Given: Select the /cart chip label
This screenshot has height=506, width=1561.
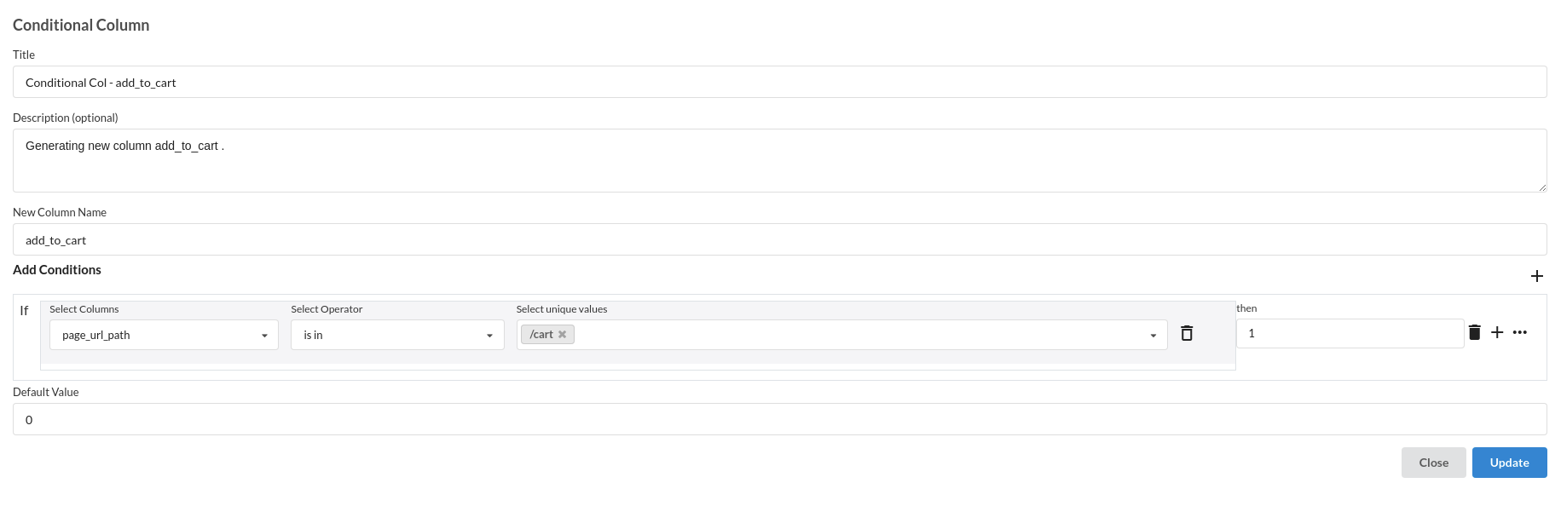Looking at the screenshot, I should 541,335.
